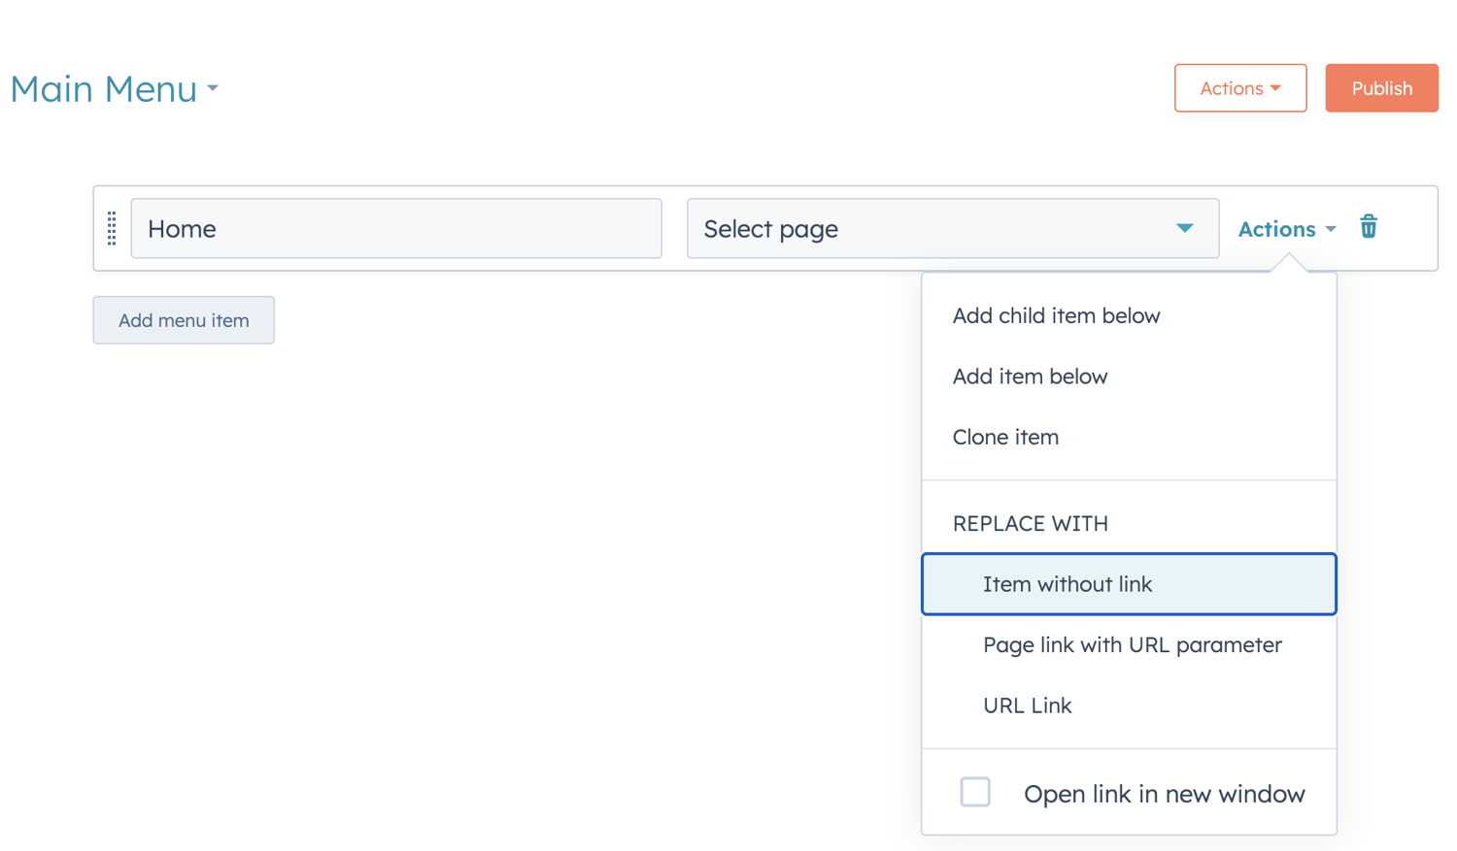The image size is (1457, 851).
Task: Click the dropdown arrow in Select page field
Action: (1184, 228)
